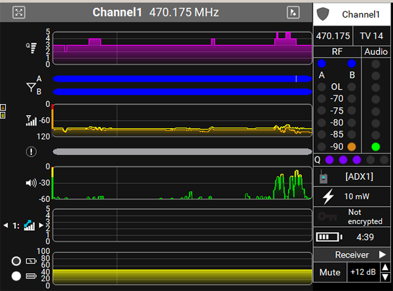Click the fullscreen expand icon in header
Viewport: 393px width, 291px height.
(x=19, y=12)
